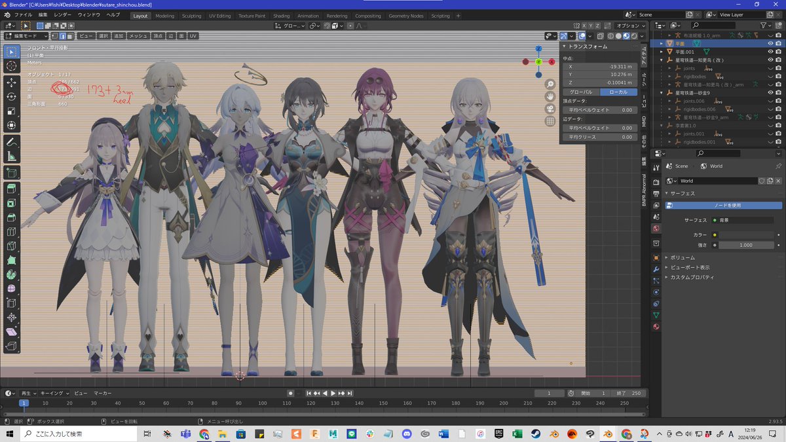Switch to the Shading workspace tab
Viewport: 786px width, 442px height.
point(281,16)
